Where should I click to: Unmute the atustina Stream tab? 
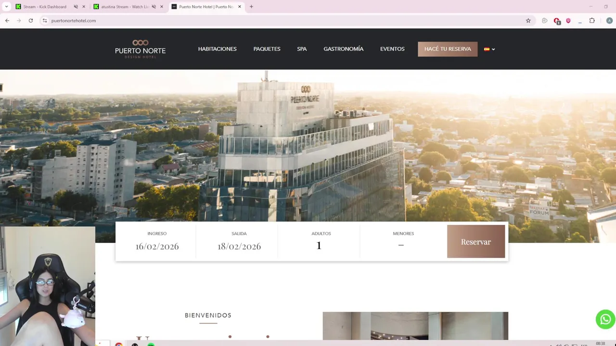(154, 7)
